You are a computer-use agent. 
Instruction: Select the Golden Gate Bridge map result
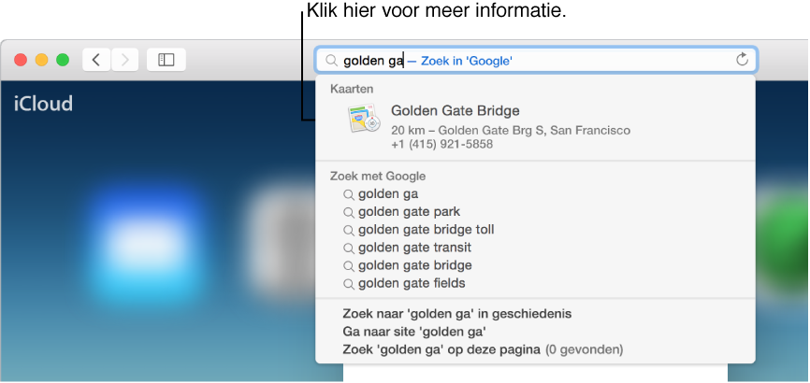click(455, 111)
